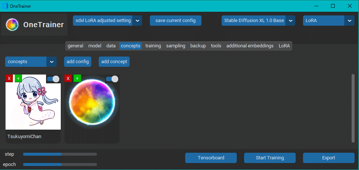Open the rainbow orb concept thumbnail
This screenshot has width=359, height=170.
92,102
